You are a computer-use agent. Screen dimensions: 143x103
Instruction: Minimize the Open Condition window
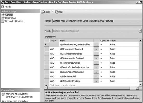[x=137, y=2]
